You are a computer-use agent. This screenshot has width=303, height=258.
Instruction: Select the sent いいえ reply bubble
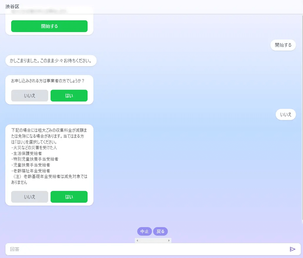coord(286,114)
